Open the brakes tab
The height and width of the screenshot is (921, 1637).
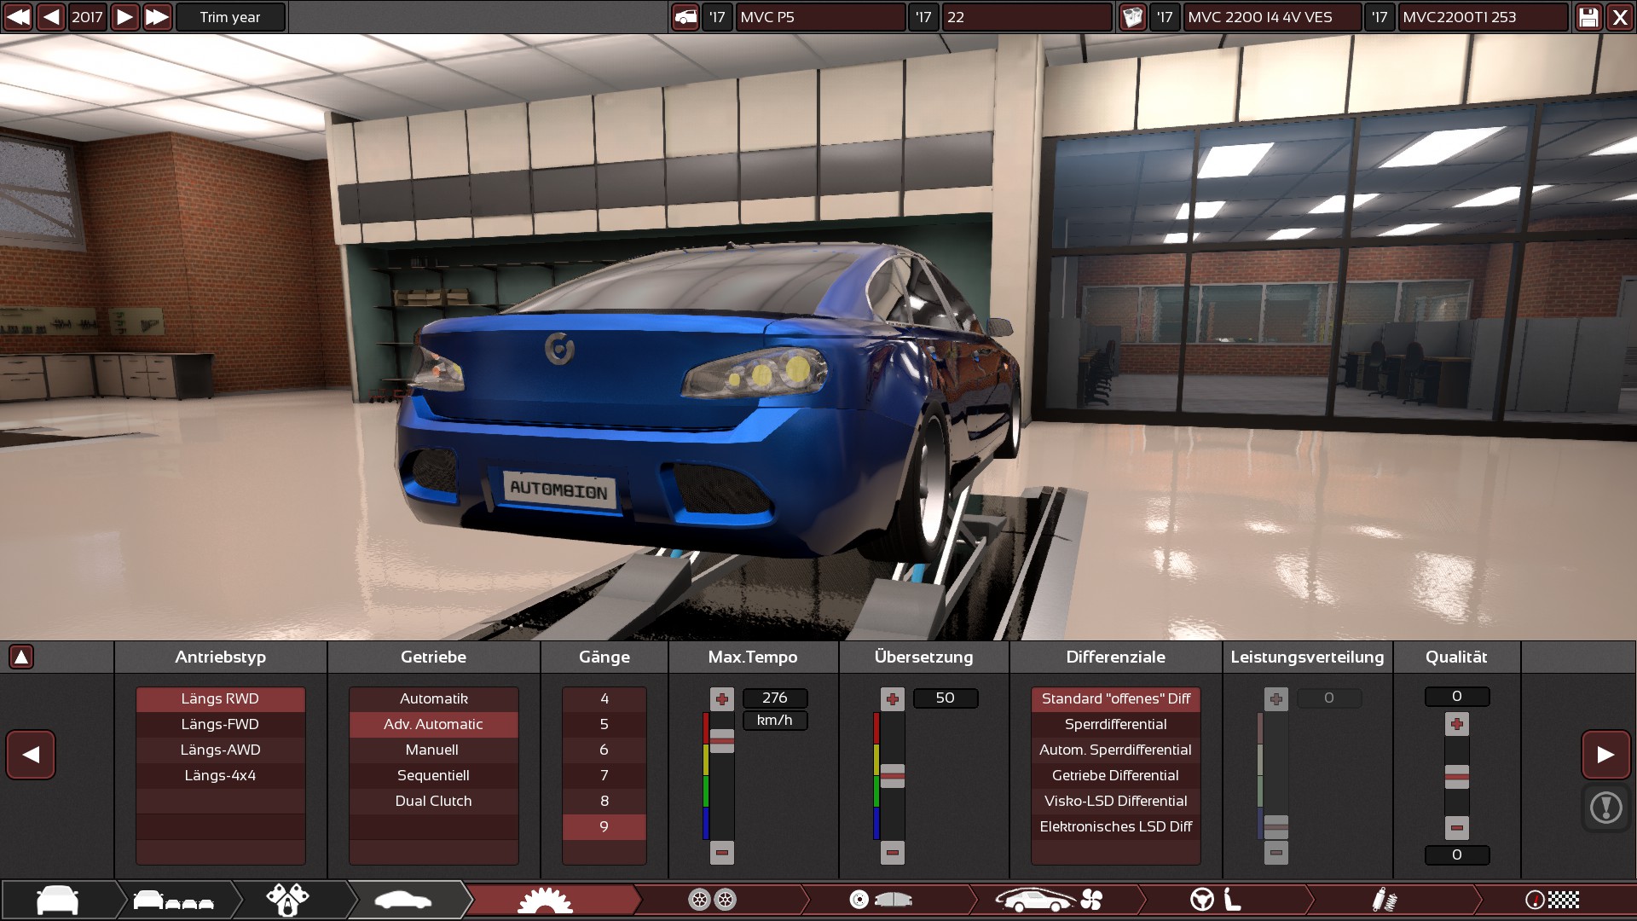tap(881, 900)
